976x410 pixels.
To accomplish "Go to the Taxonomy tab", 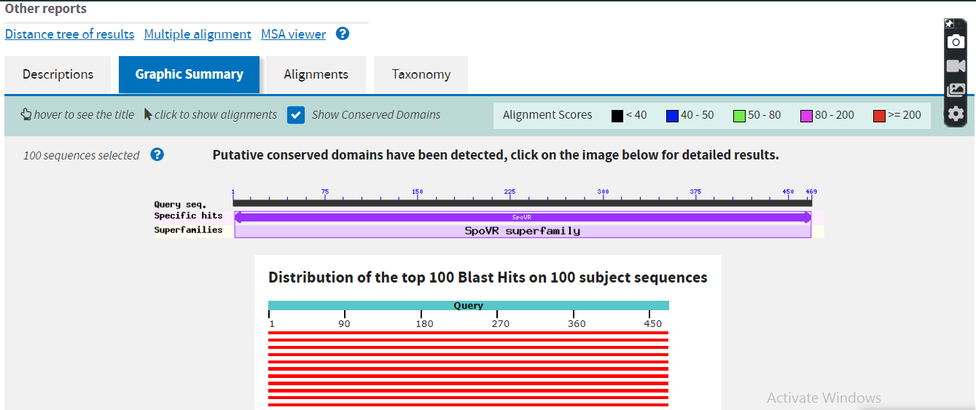I will [x=421, y=74].
